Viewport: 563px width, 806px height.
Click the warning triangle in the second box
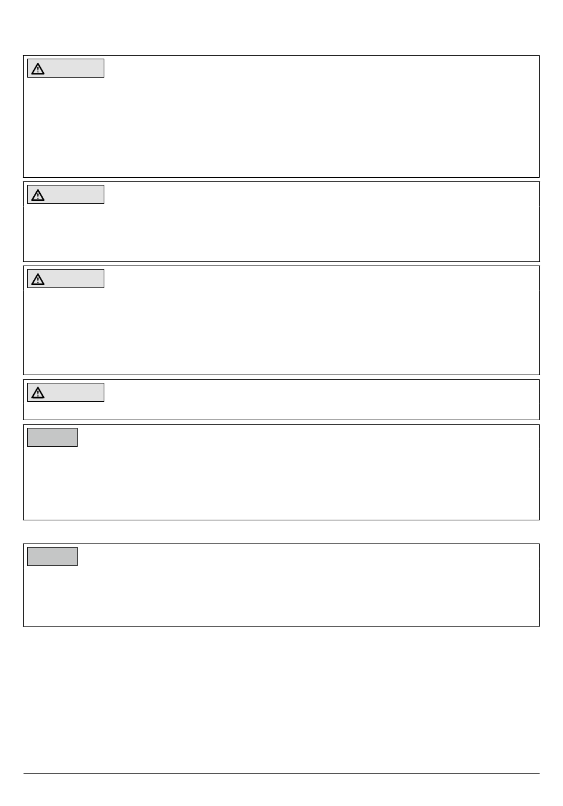[38, 195]
